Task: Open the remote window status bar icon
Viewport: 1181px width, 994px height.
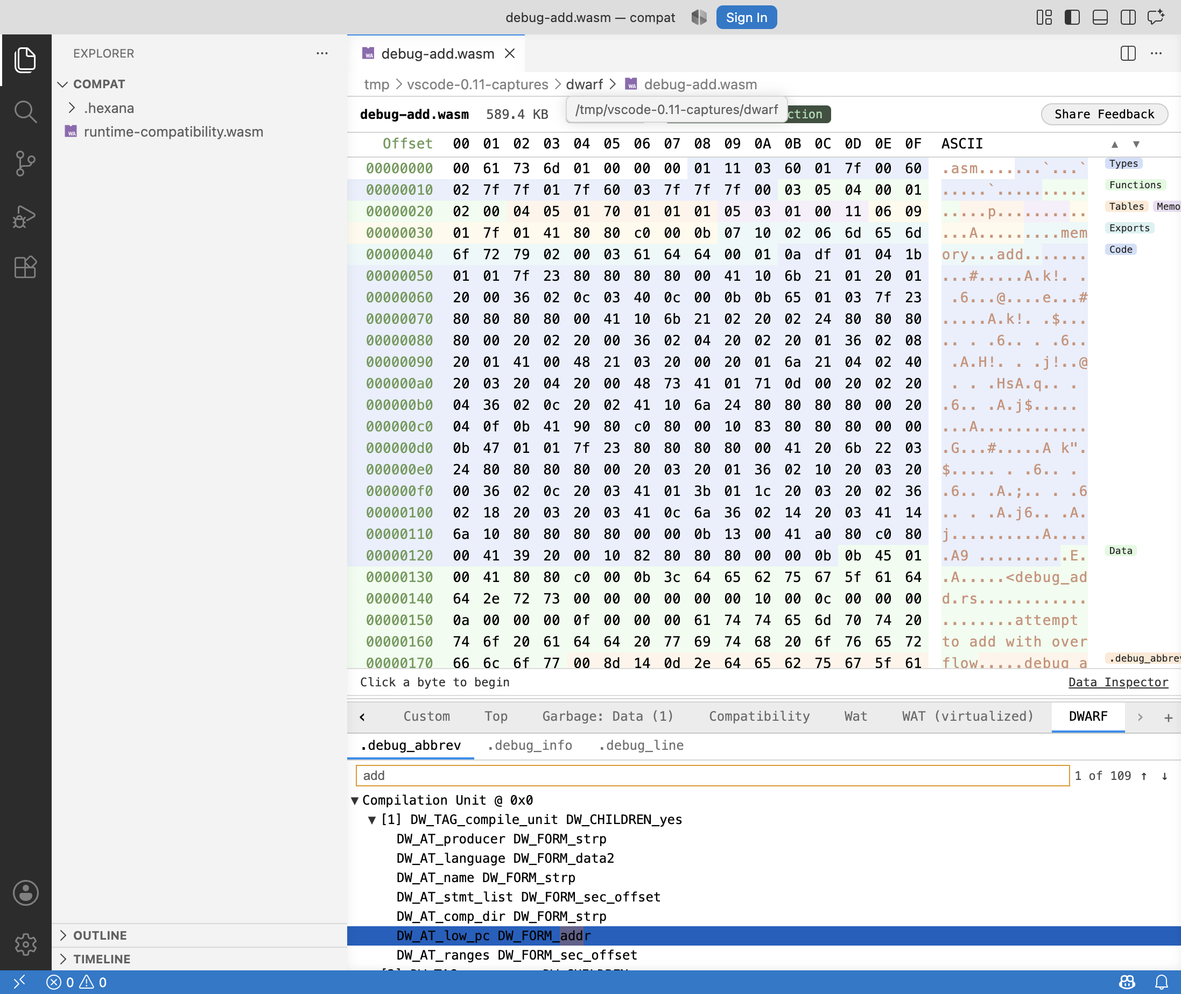Action: pos(19,982)
